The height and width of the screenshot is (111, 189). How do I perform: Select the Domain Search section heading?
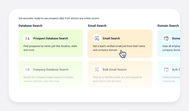tap(168, 26)
